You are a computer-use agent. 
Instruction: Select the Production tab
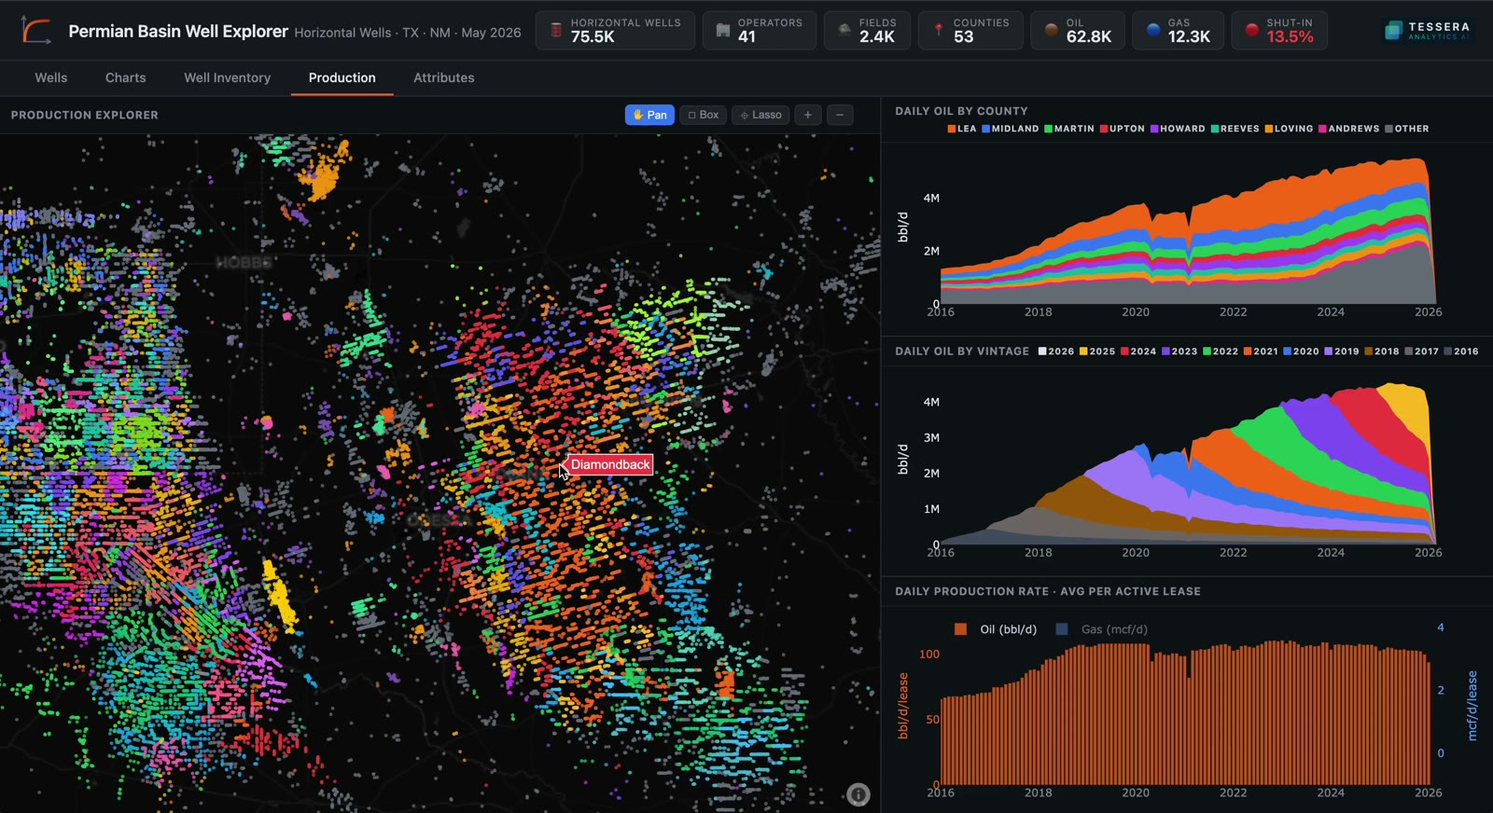tap(342, 77)
